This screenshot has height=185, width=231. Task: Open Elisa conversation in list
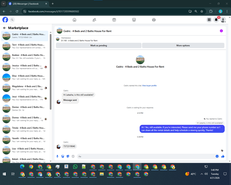coord(24,77)
